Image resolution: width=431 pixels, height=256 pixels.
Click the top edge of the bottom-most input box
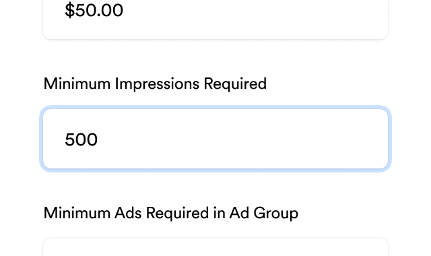(x=215, y=238)
